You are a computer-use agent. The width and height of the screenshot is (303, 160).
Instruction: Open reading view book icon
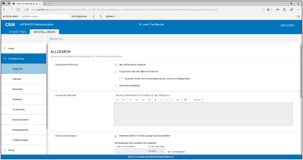[x=263, y=9]
